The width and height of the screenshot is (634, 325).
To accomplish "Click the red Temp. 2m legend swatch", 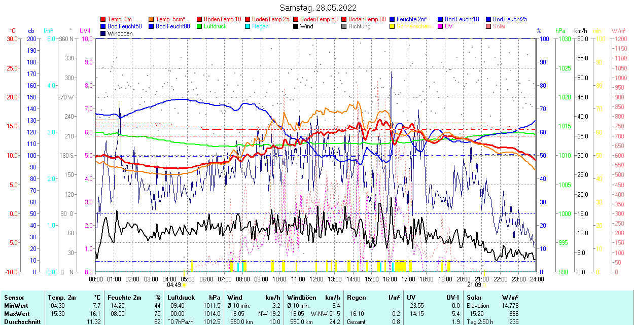I will tap(103, 19).
